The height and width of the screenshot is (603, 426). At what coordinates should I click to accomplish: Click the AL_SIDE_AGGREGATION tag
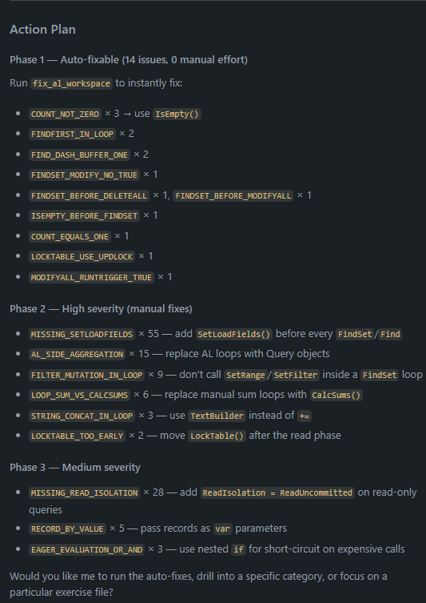point(78,354)
